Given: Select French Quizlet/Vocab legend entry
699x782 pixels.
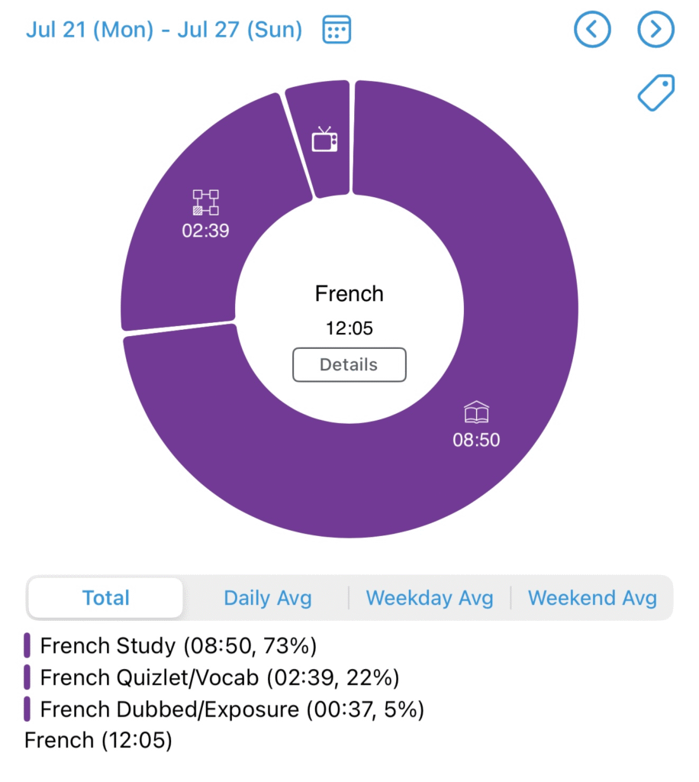Looking at the screenshot, I should [219, 677].
